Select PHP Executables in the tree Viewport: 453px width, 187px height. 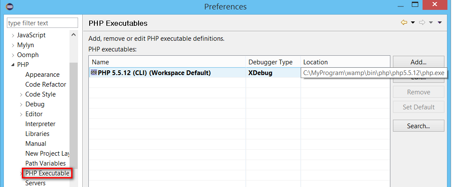tap(47, 173)
